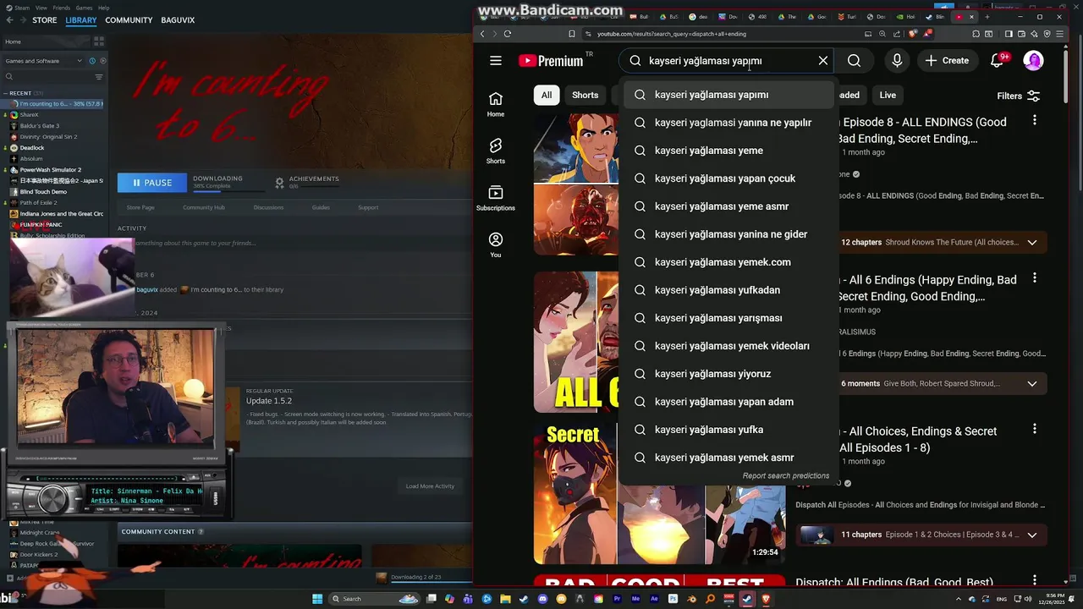Viewport: 1083px width, 609px height.
Task: Go to YouTube Home in sidebar
Action: (x=496, y=104)
